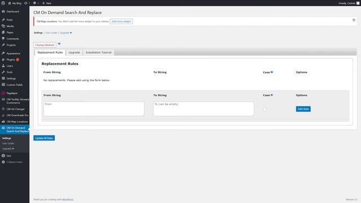Open the WordPress link in the footer
The height and width of the screenshot is (203, 361).
pyautogui.click(x=68, y=200)
